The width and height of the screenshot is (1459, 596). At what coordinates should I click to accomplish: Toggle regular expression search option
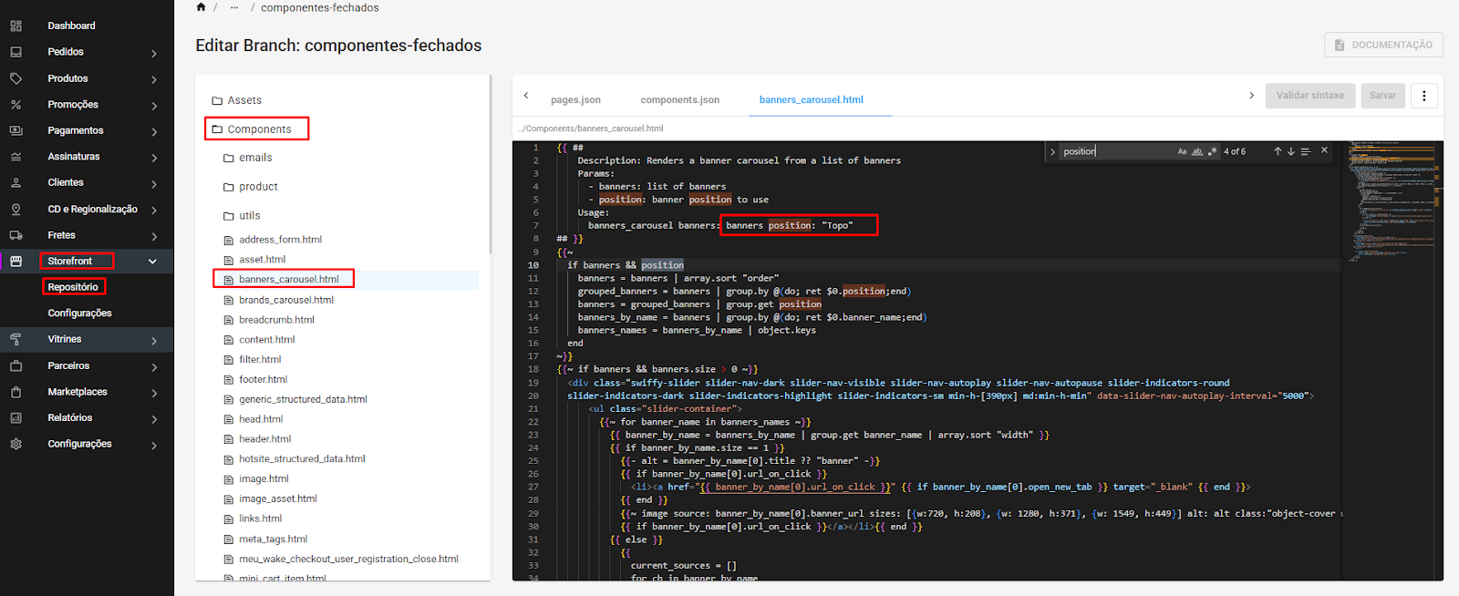[x=1212, y=151]
